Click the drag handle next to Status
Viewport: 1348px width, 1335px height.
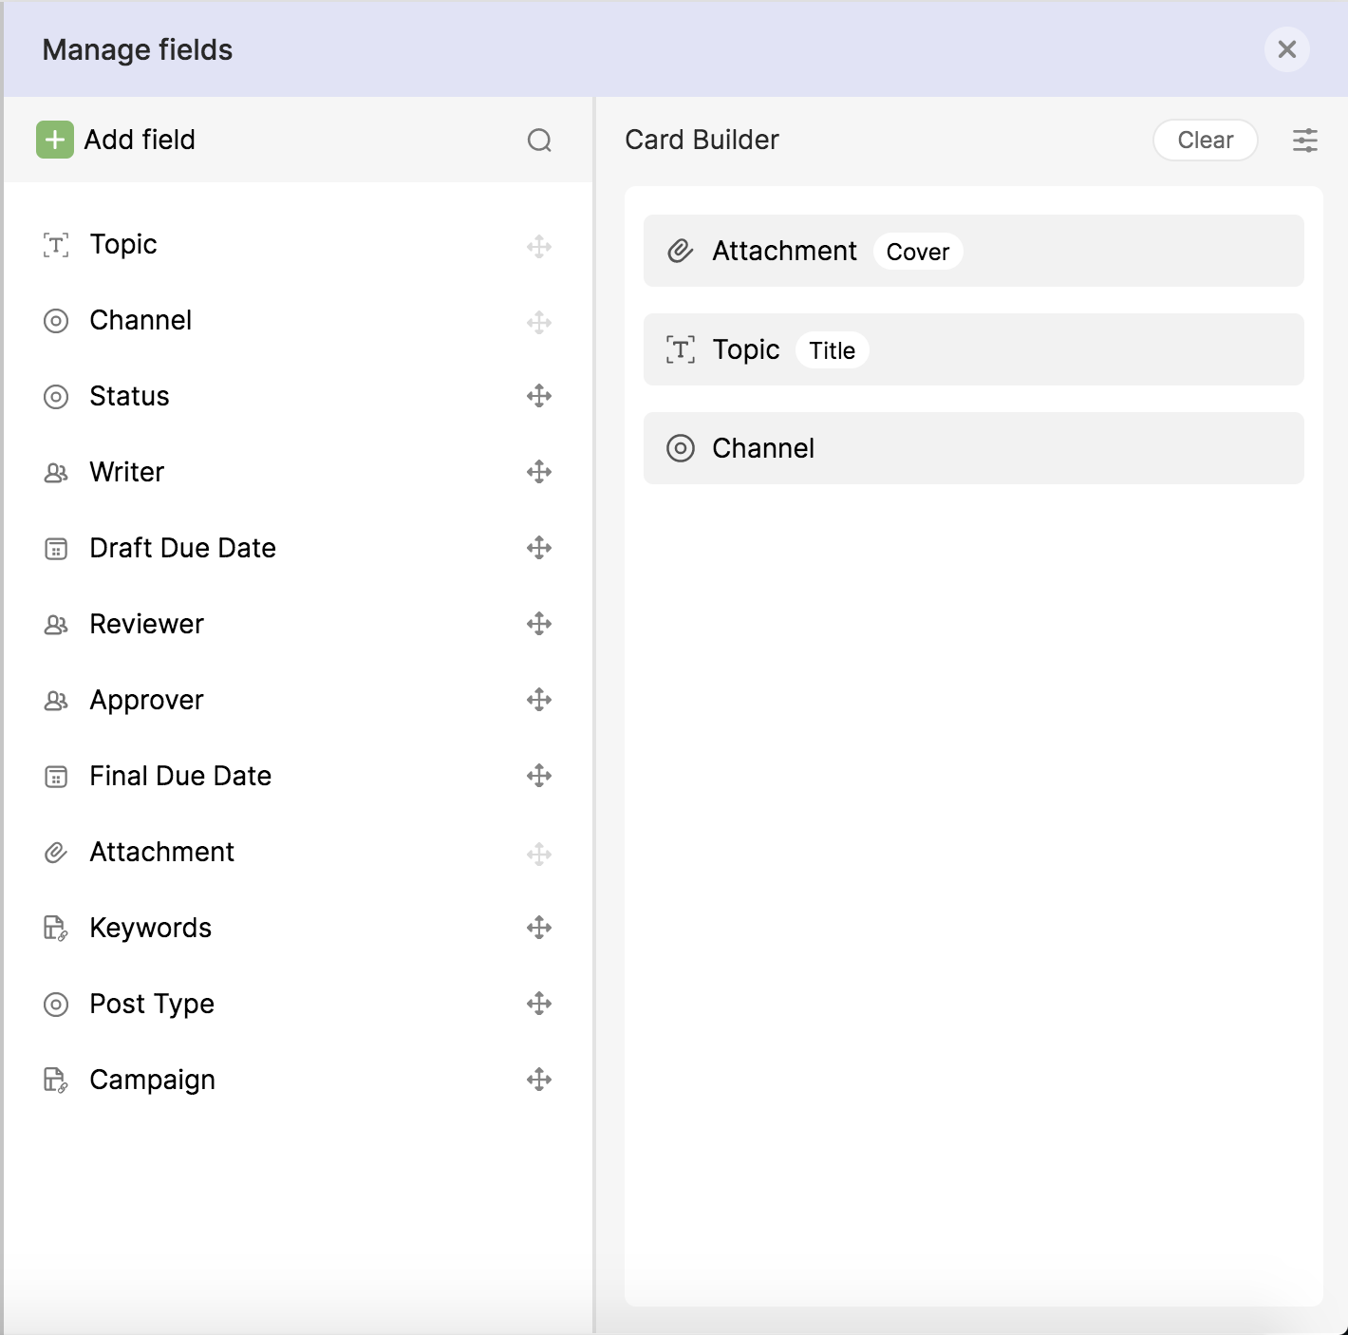[x=539, y=396]
